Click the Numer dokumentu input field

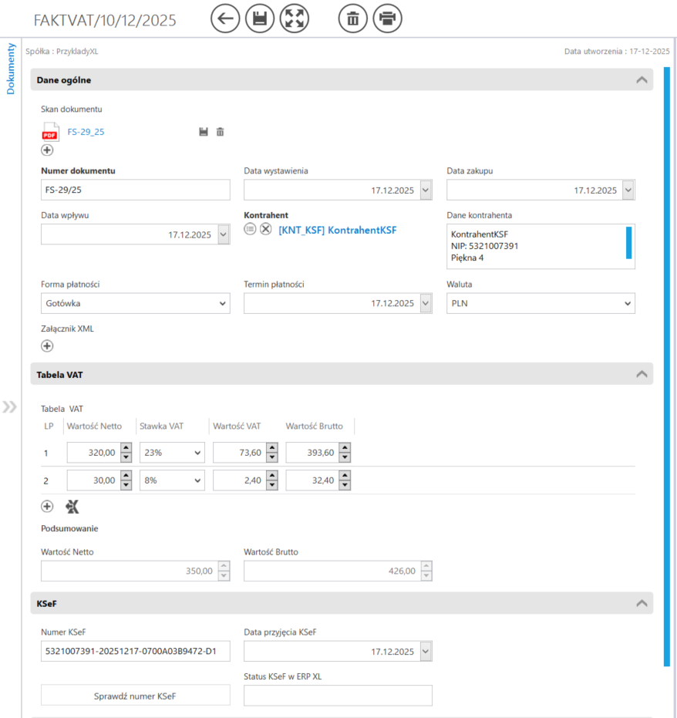[x=135, y=190]
